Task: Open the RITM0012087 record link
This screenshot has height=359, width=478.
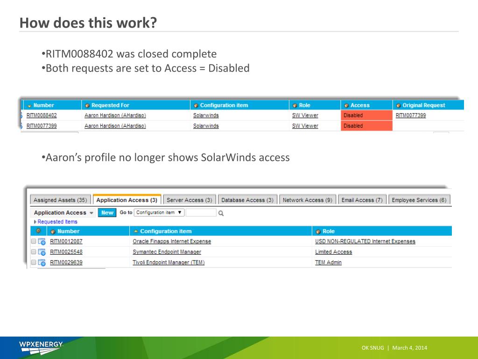Action: (x=66, y=241)
